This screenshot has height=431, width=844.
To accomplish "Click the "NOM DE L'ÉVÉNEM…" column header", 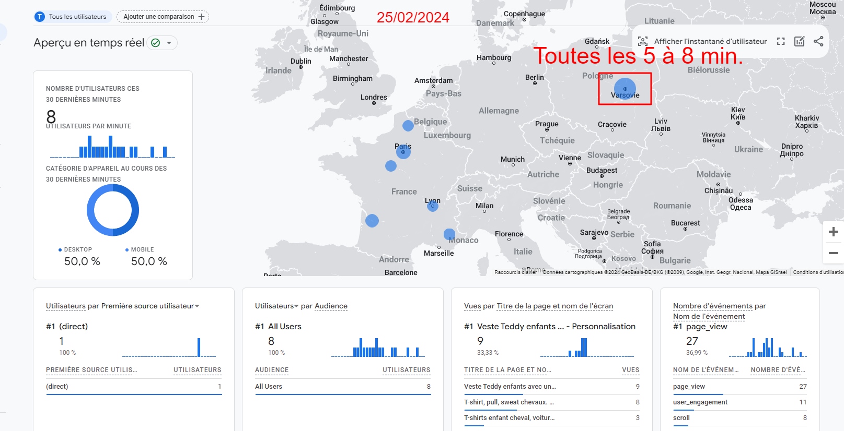I will point(706,370).
